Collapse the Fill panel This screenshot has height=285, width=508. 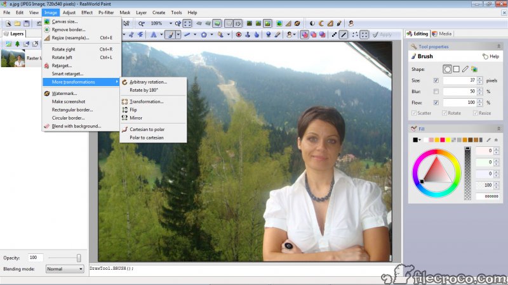click(499, 129)
